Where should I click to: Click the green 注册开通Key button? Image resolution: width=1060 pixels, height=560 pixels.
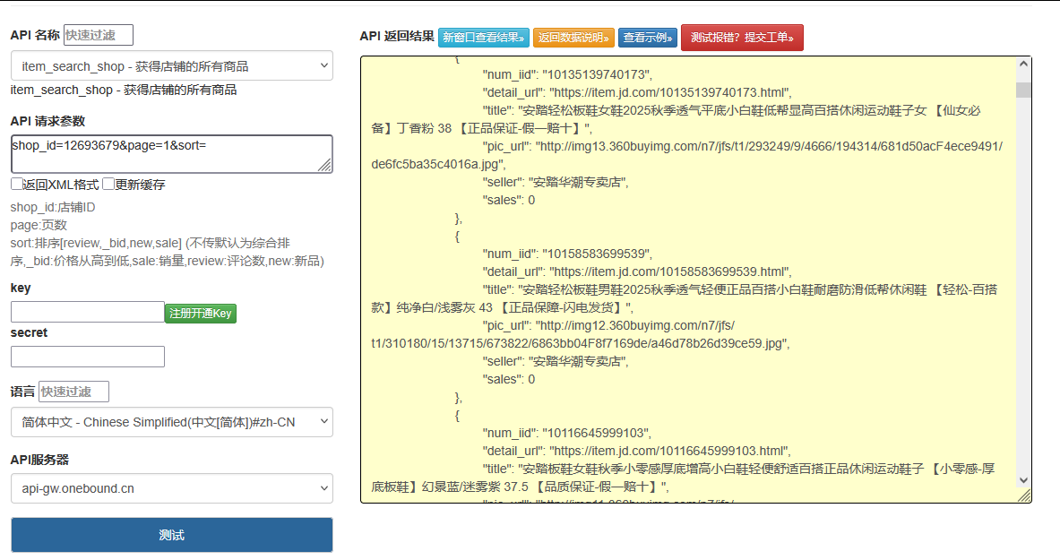(201, 313)
